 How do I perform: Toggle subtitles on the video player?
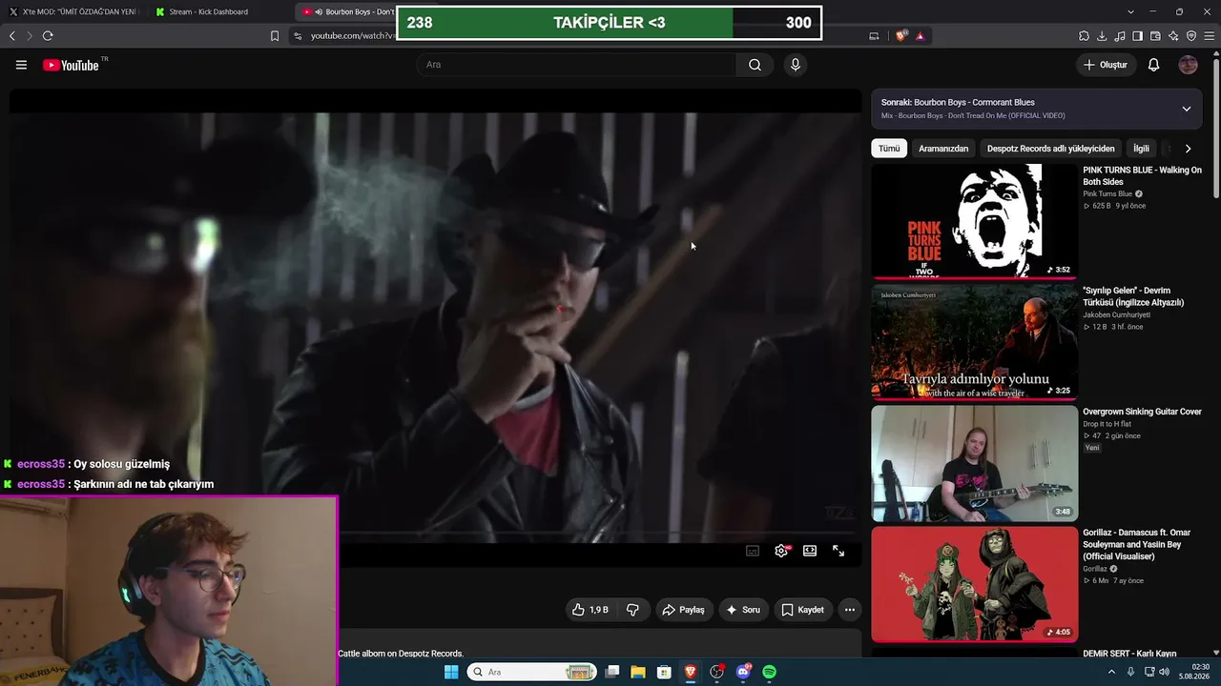(753, 551)
